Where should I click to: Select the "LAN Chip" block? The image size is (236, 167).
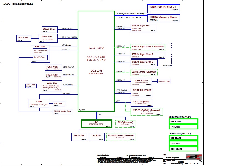click(x=52, y=86)
